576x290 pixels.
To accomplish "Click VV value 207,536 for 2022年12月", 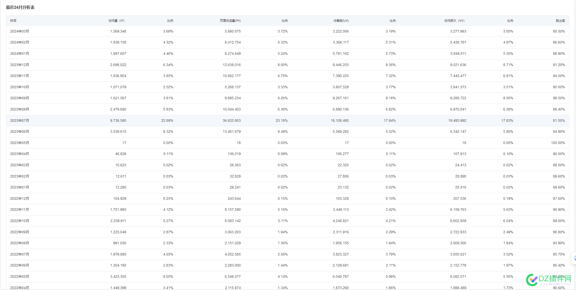I will coord(460,198).
